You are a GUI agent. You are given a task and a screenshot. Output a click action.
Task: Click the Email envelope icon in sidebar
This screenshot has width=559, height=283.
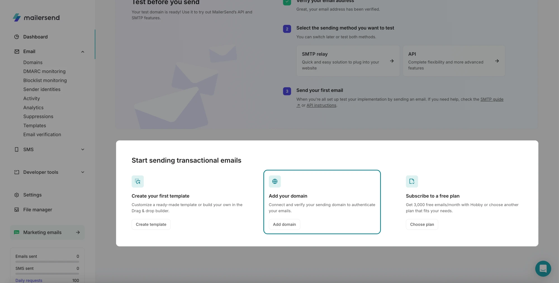tap(16, 51)
